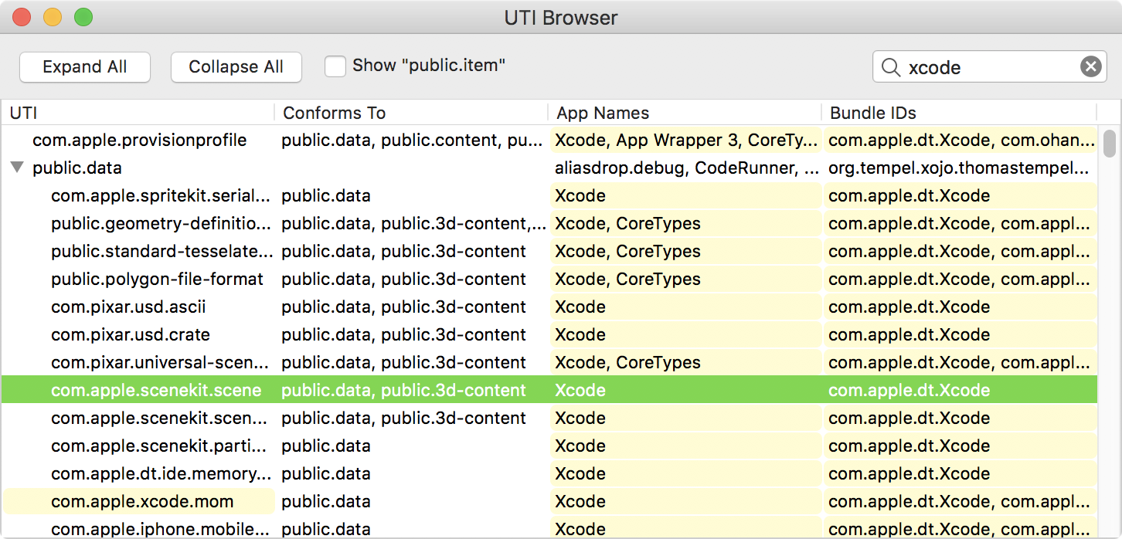Viewport: 1122px width, 539px height.
Task: Select the com.apple.xcode.mom row
Action: click(x=549, y=501)
